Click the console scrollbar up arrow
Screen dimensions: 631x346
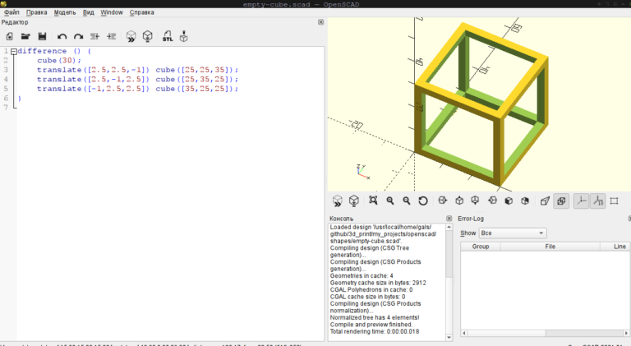coord(449,228)
